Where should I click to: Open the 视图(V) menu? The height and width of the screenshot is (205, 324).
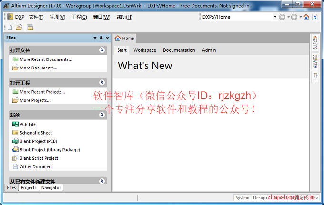coord(58,17)
